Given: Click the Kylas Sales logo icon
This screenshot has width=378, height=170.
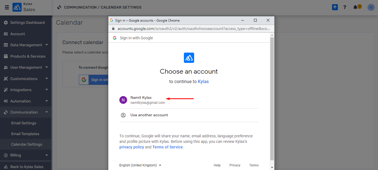Looking at the screenshot, I should click(x=17, y=7).
